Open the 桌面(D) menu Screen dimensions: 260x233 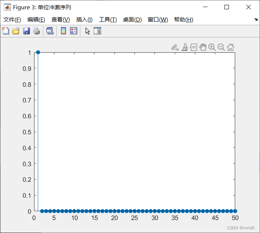tap(132, 20)
